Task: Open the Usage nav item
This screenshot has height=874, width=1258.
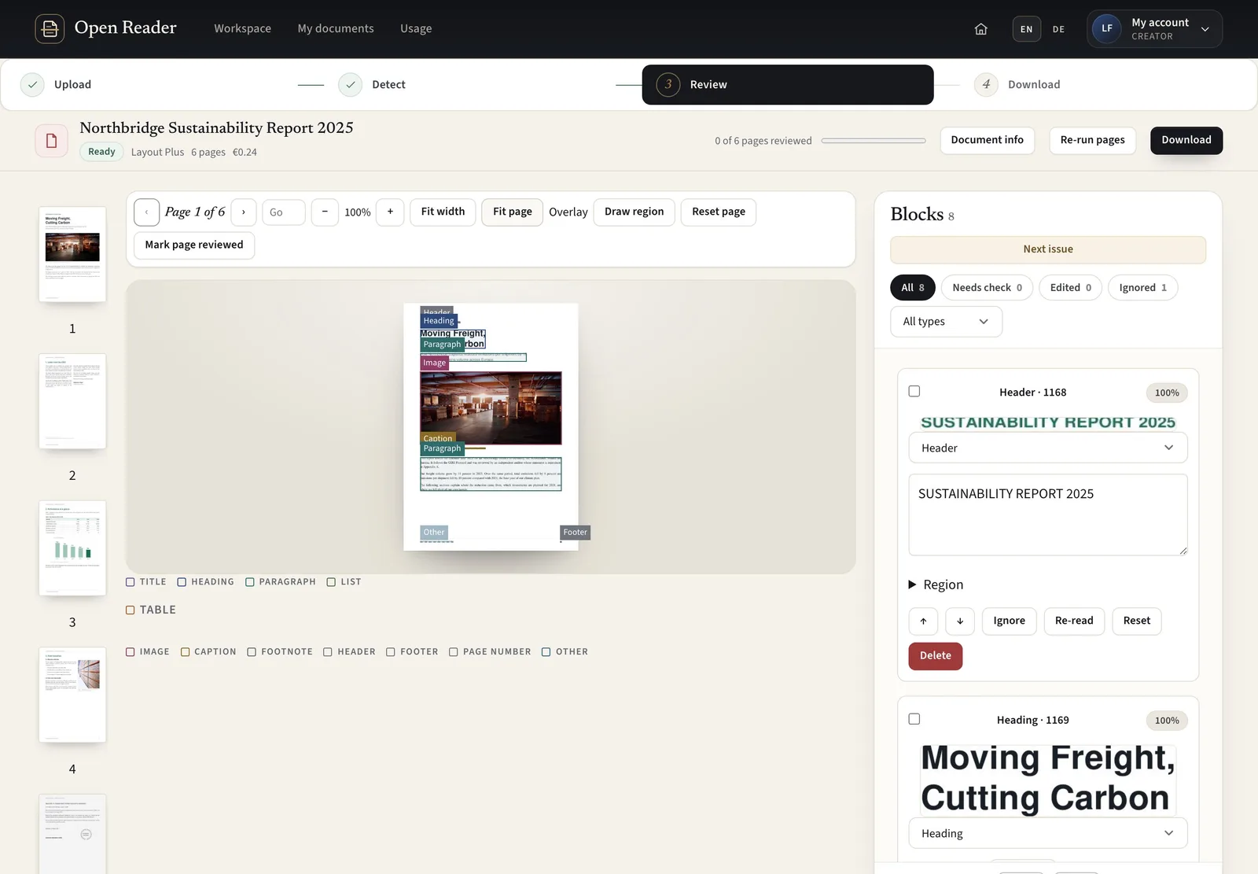Action: tap(416, 29)
